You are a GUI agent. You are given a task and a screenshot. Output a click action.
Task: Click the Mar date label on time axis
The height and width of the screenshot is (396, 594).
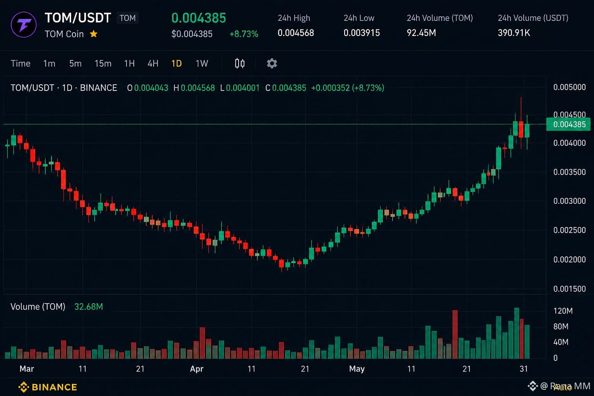pos(27,369)
